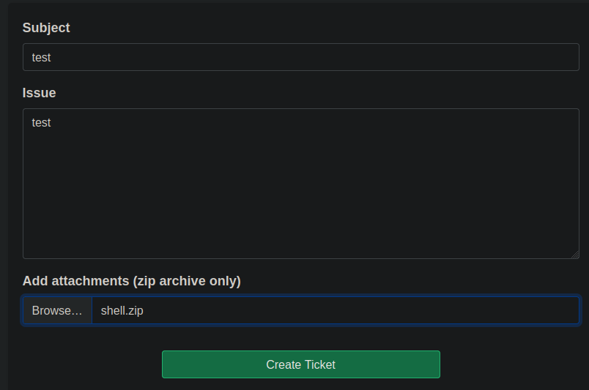The image size is (589, 390).
Task: Click the bottom-left area of Issue textarea
Action: click(x=44, y=245)
